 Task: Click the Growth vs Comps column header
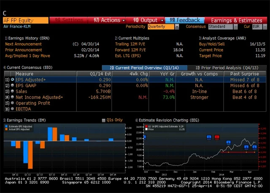pyautogui.click(x=200, y=74)
